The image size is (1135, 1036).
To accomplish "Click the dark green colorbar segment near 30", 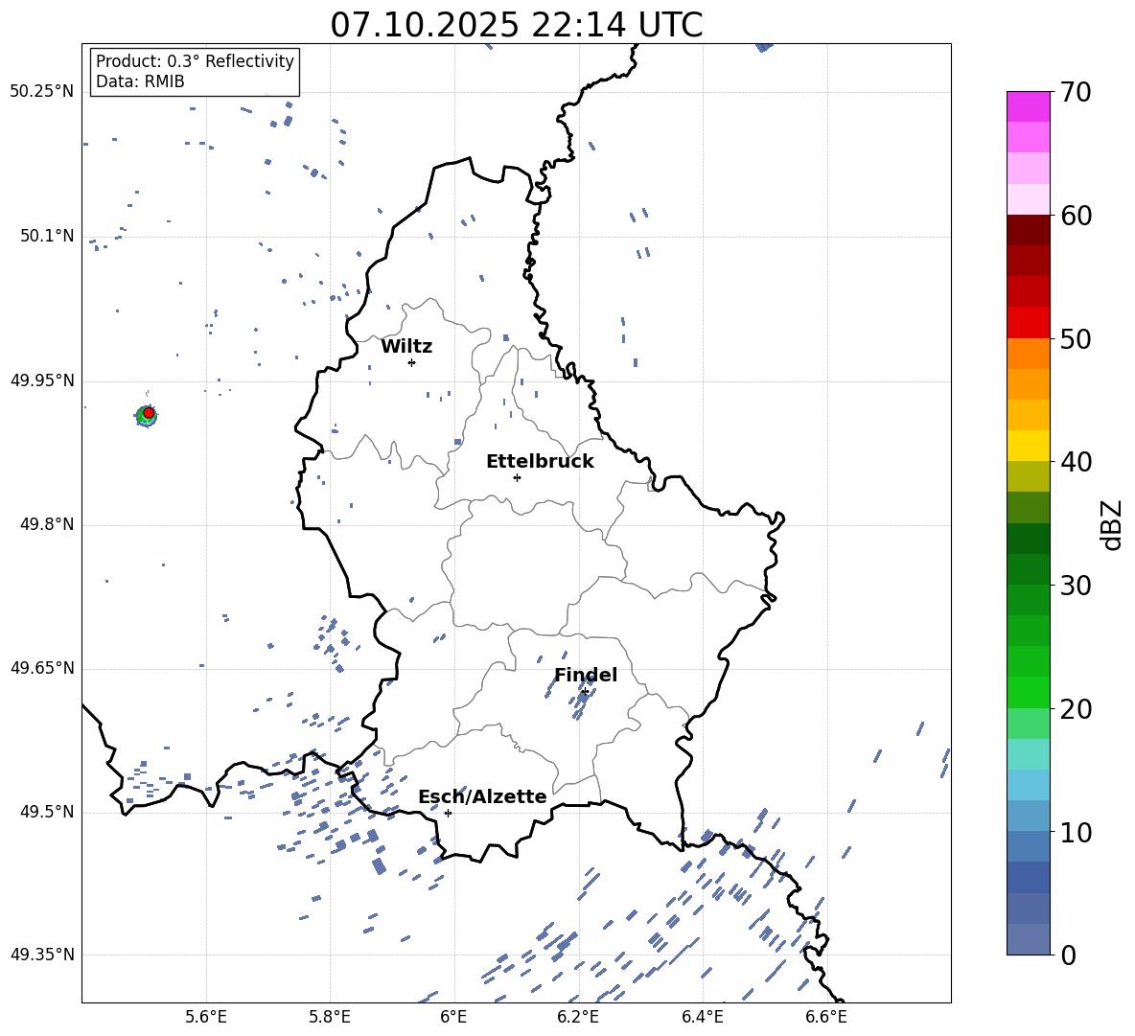I will click(x=1029, y=569).
